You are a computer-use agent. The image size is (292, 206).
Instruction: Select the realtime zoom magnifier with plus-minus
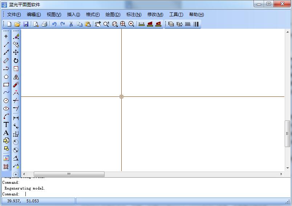(x=106, y=24)
